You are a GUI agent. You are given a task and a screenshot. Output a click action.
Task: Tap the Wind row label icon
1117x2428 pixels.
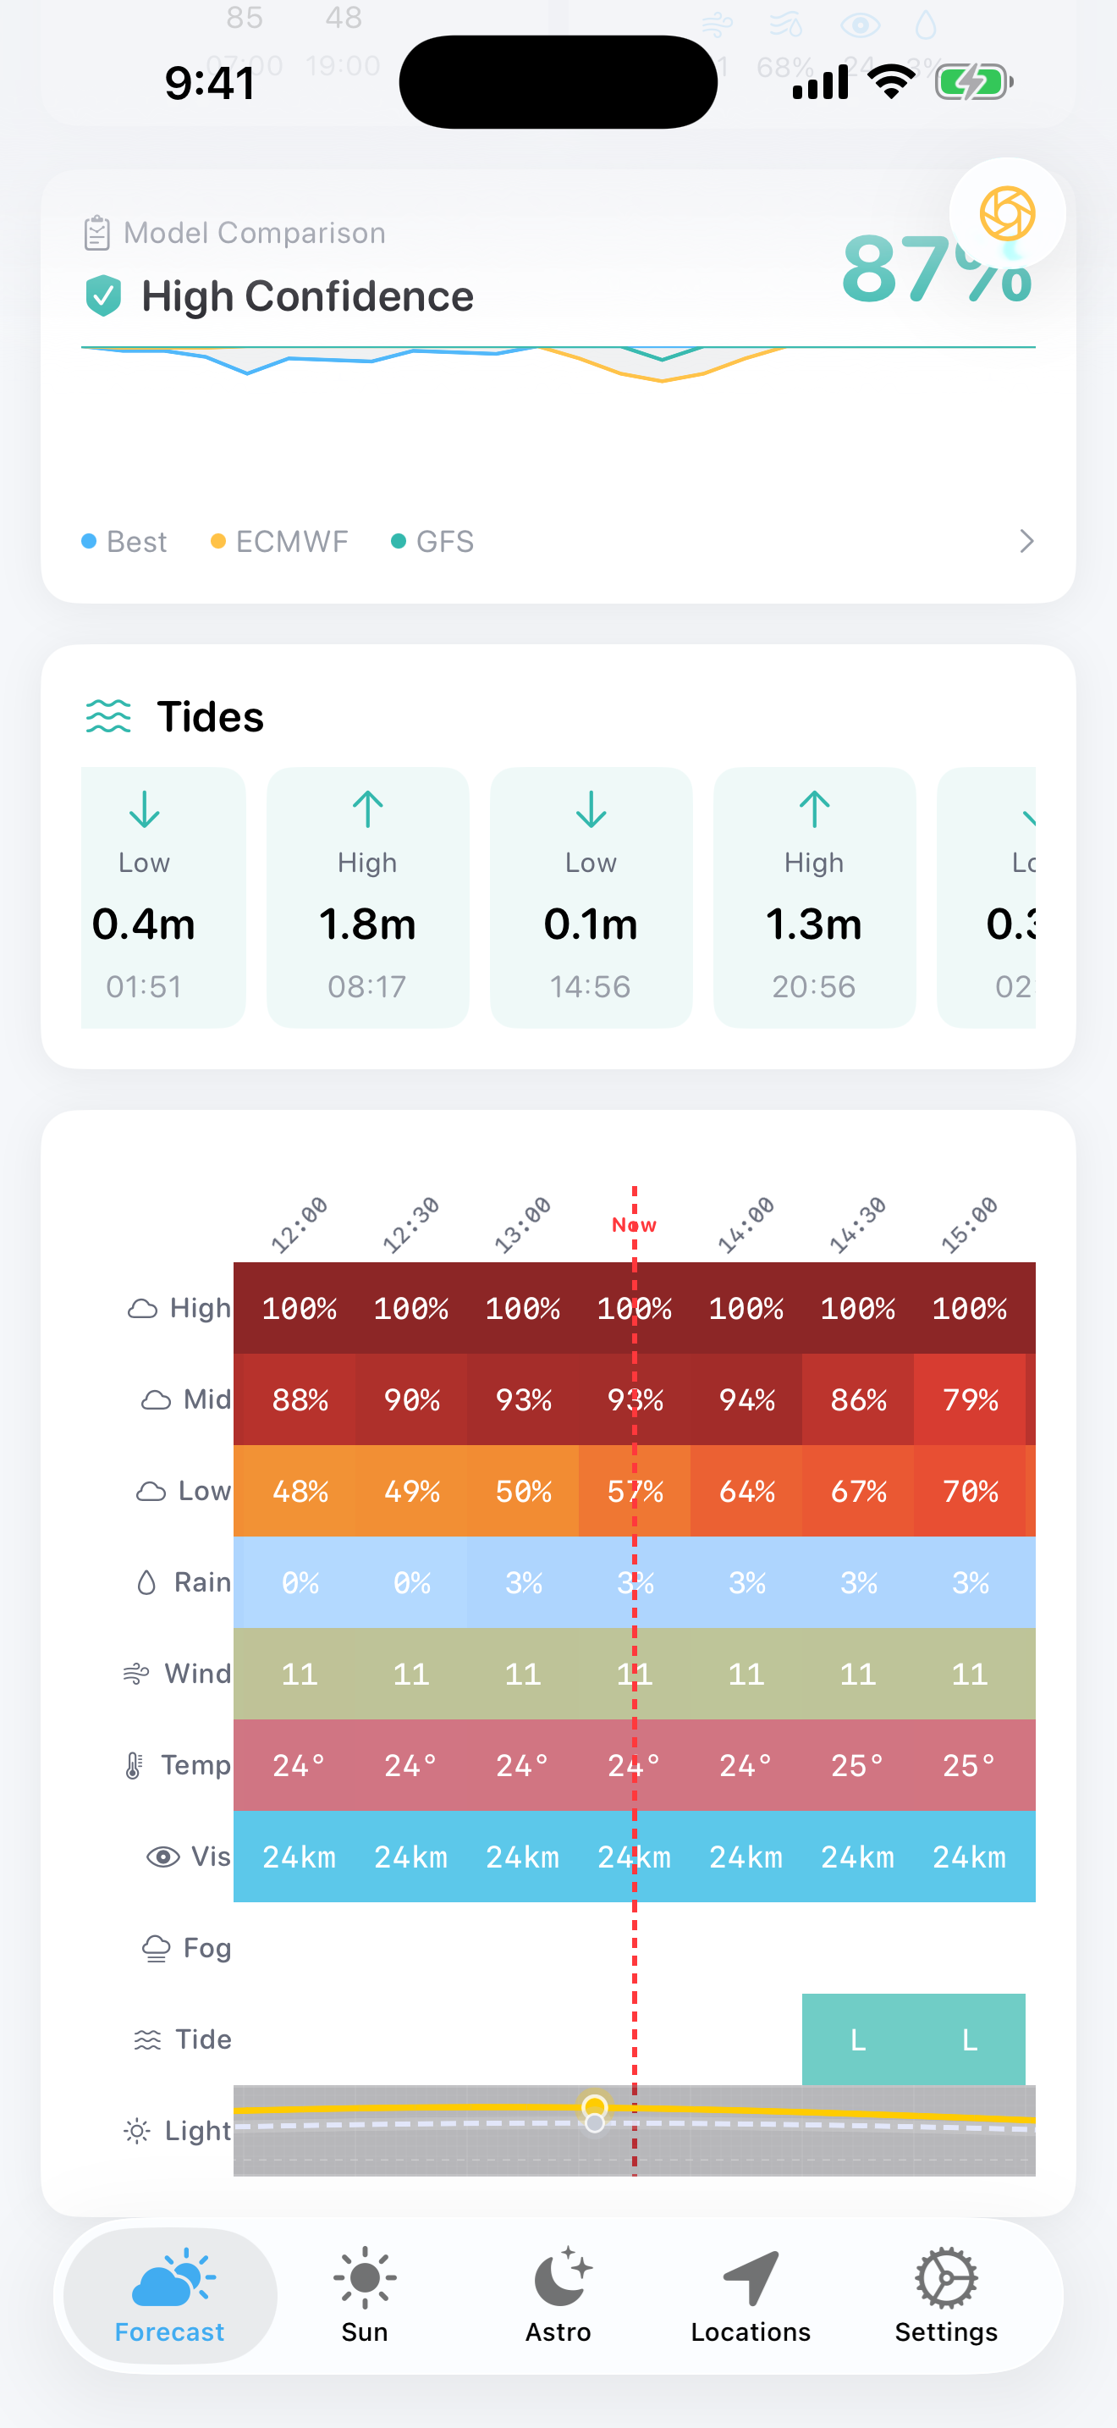coord(136,1673)
